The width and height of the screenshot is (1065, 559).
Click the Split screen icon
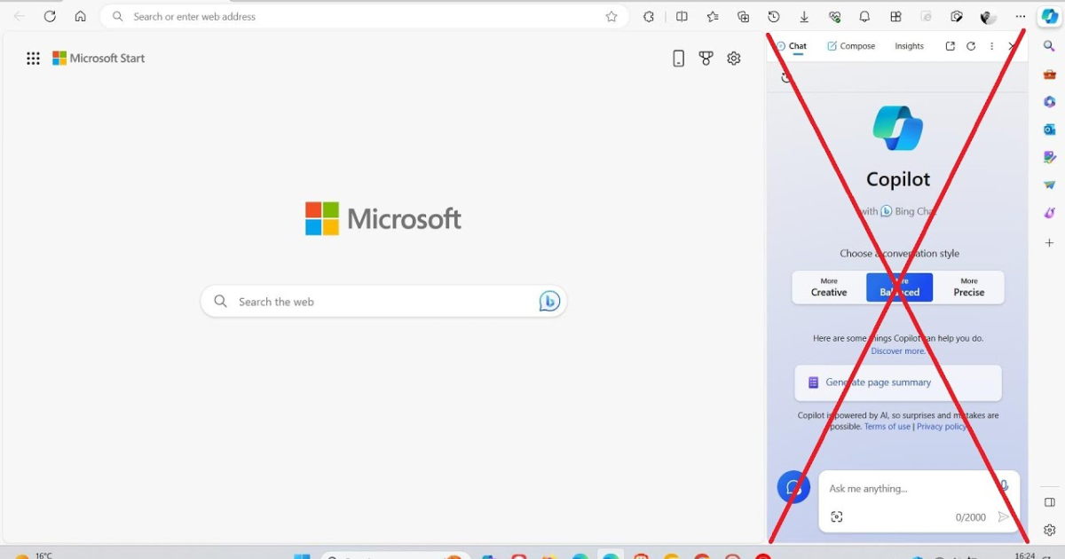tap(682, 17)
